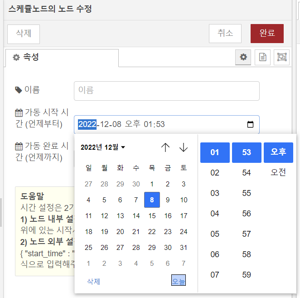Image resolution: width=300 pixels, height=298 pixels.
Task: Select December 23 in calendar
Action: point(168,232)
